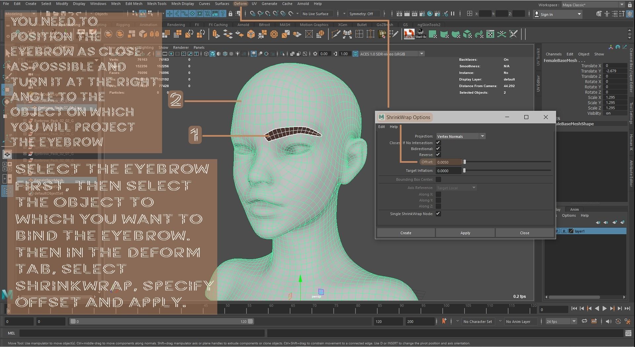Open the Deform menu
Viewport: 635px width, 347px height.
point(240,4)
